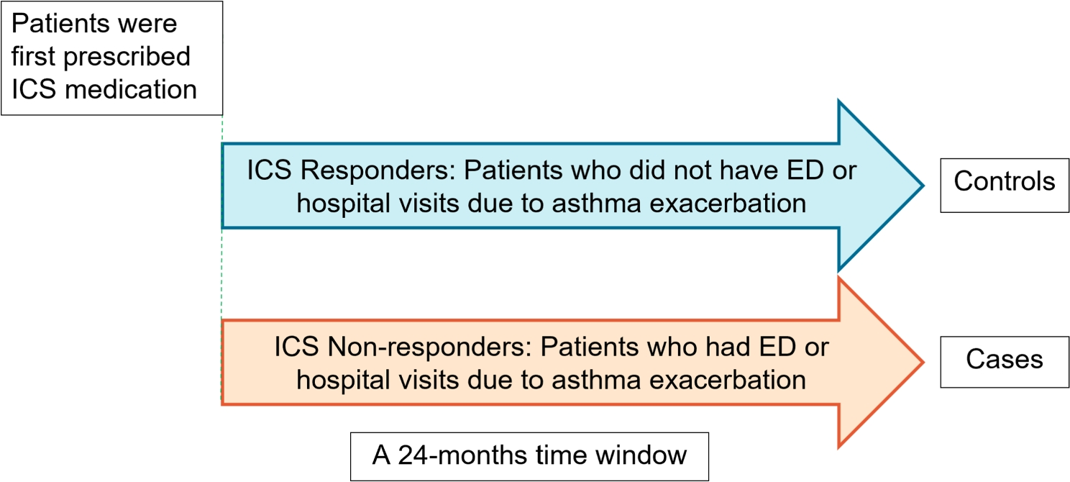Click the Controls label box
This screenshot has width=1070, height=482.
click(x=1004, y=184)
